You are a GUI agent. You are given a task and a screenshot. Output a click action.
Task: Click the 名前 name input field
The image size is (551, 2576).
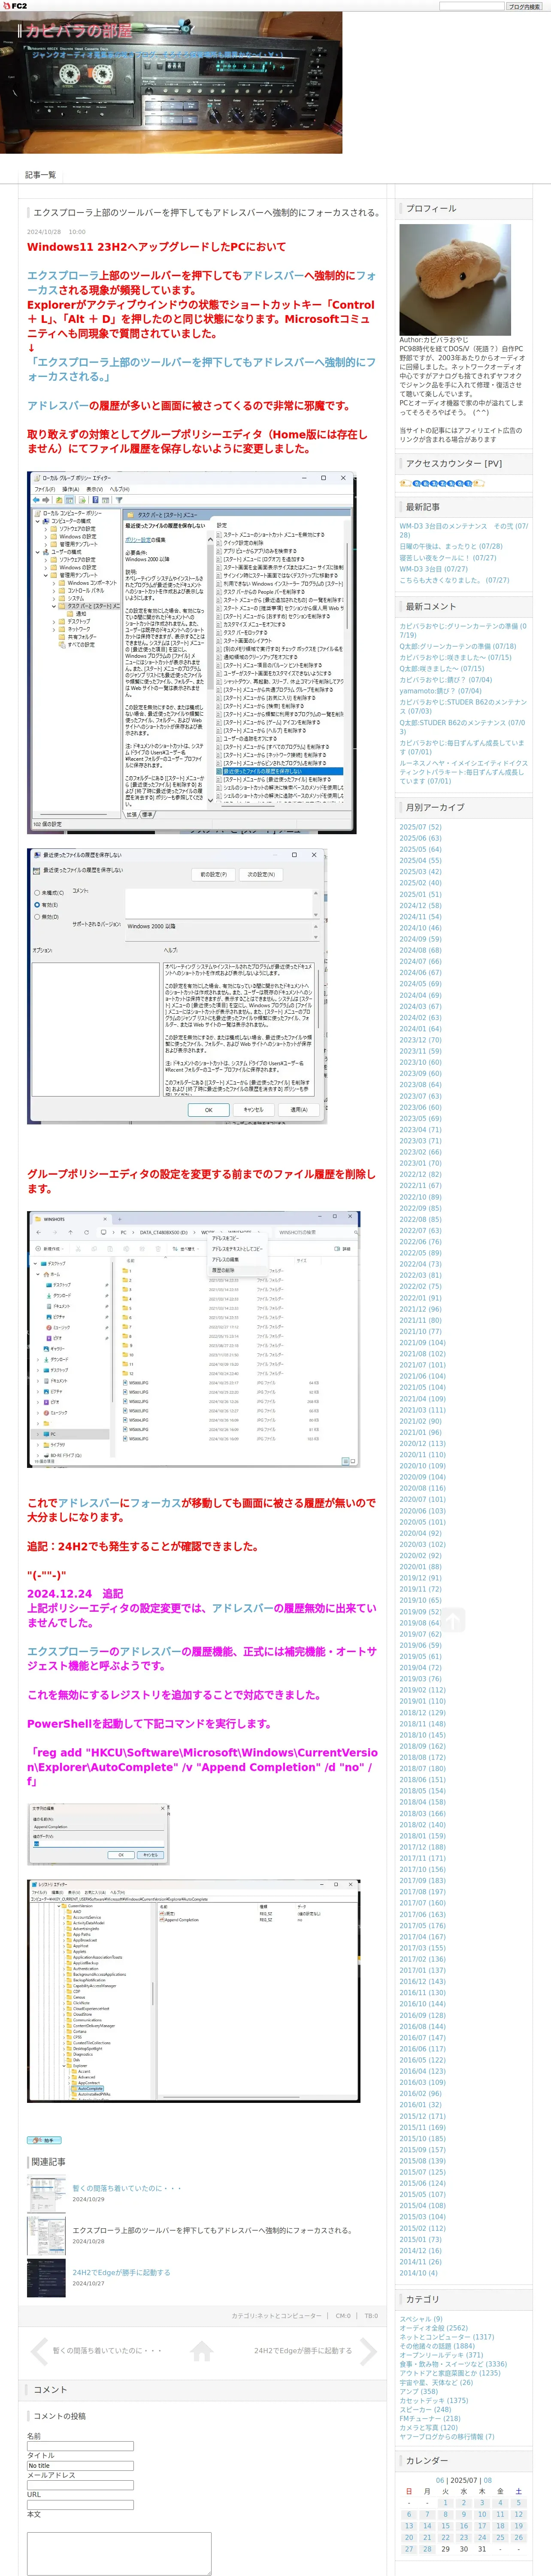[80, 2446]
